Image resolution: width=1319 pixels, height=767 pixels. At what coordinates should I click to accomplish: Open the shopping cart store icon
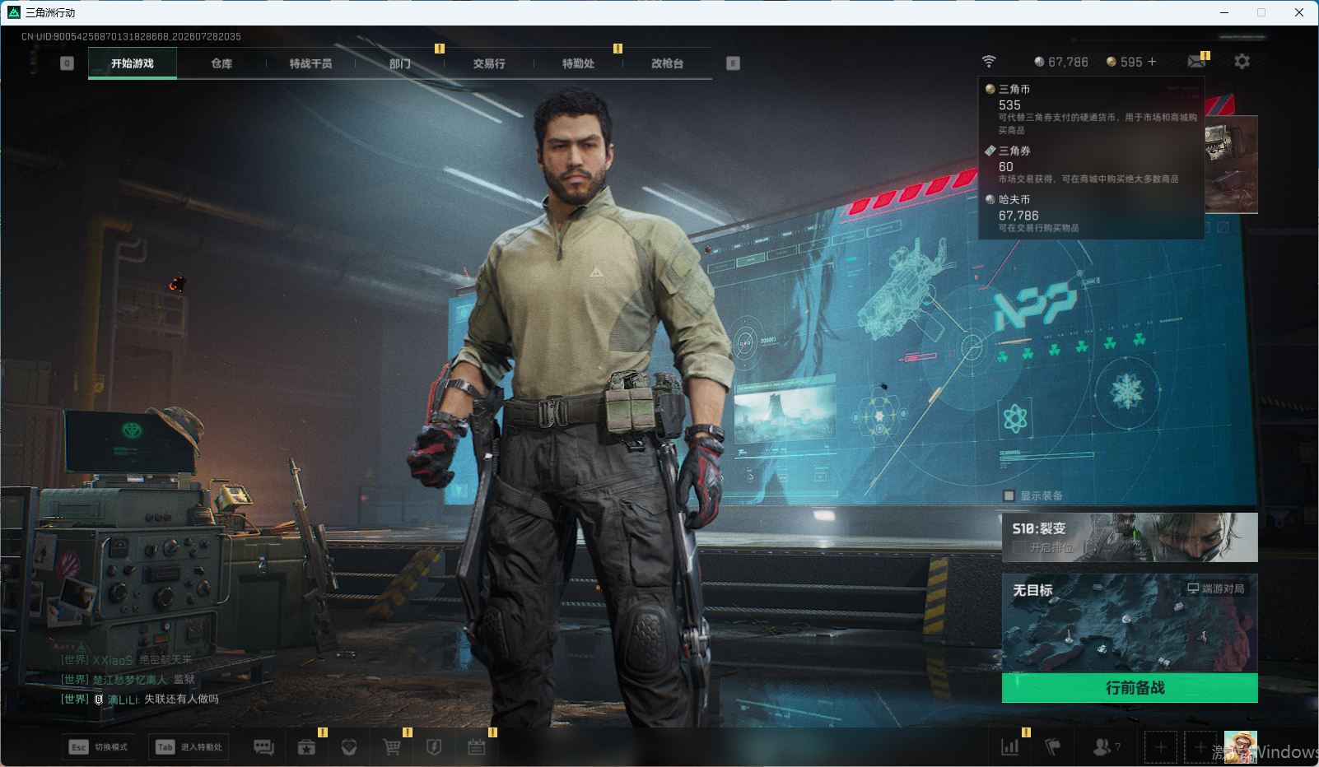392,747
